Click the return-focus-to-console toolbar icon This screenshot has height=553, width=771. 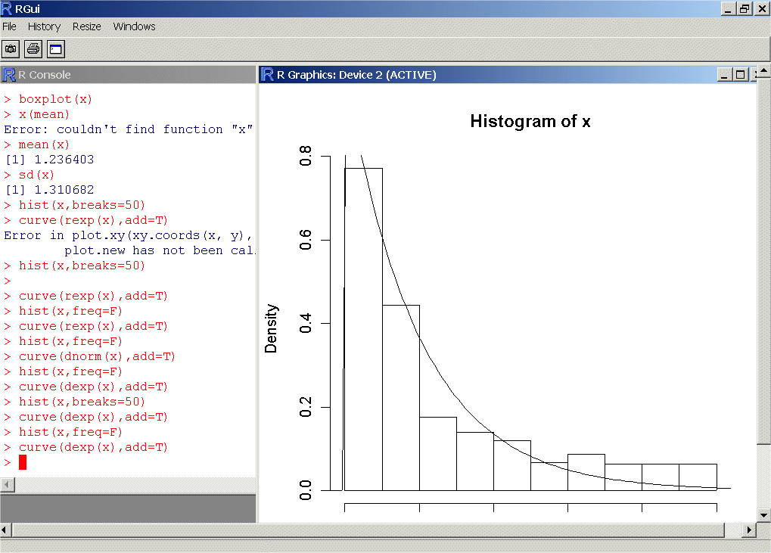click(56, 49)
